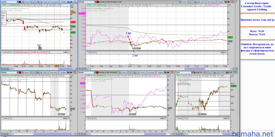Click Studies icon in SPY chart toolbar
This screenshot has height=137, width=275.
pos(224,73)
